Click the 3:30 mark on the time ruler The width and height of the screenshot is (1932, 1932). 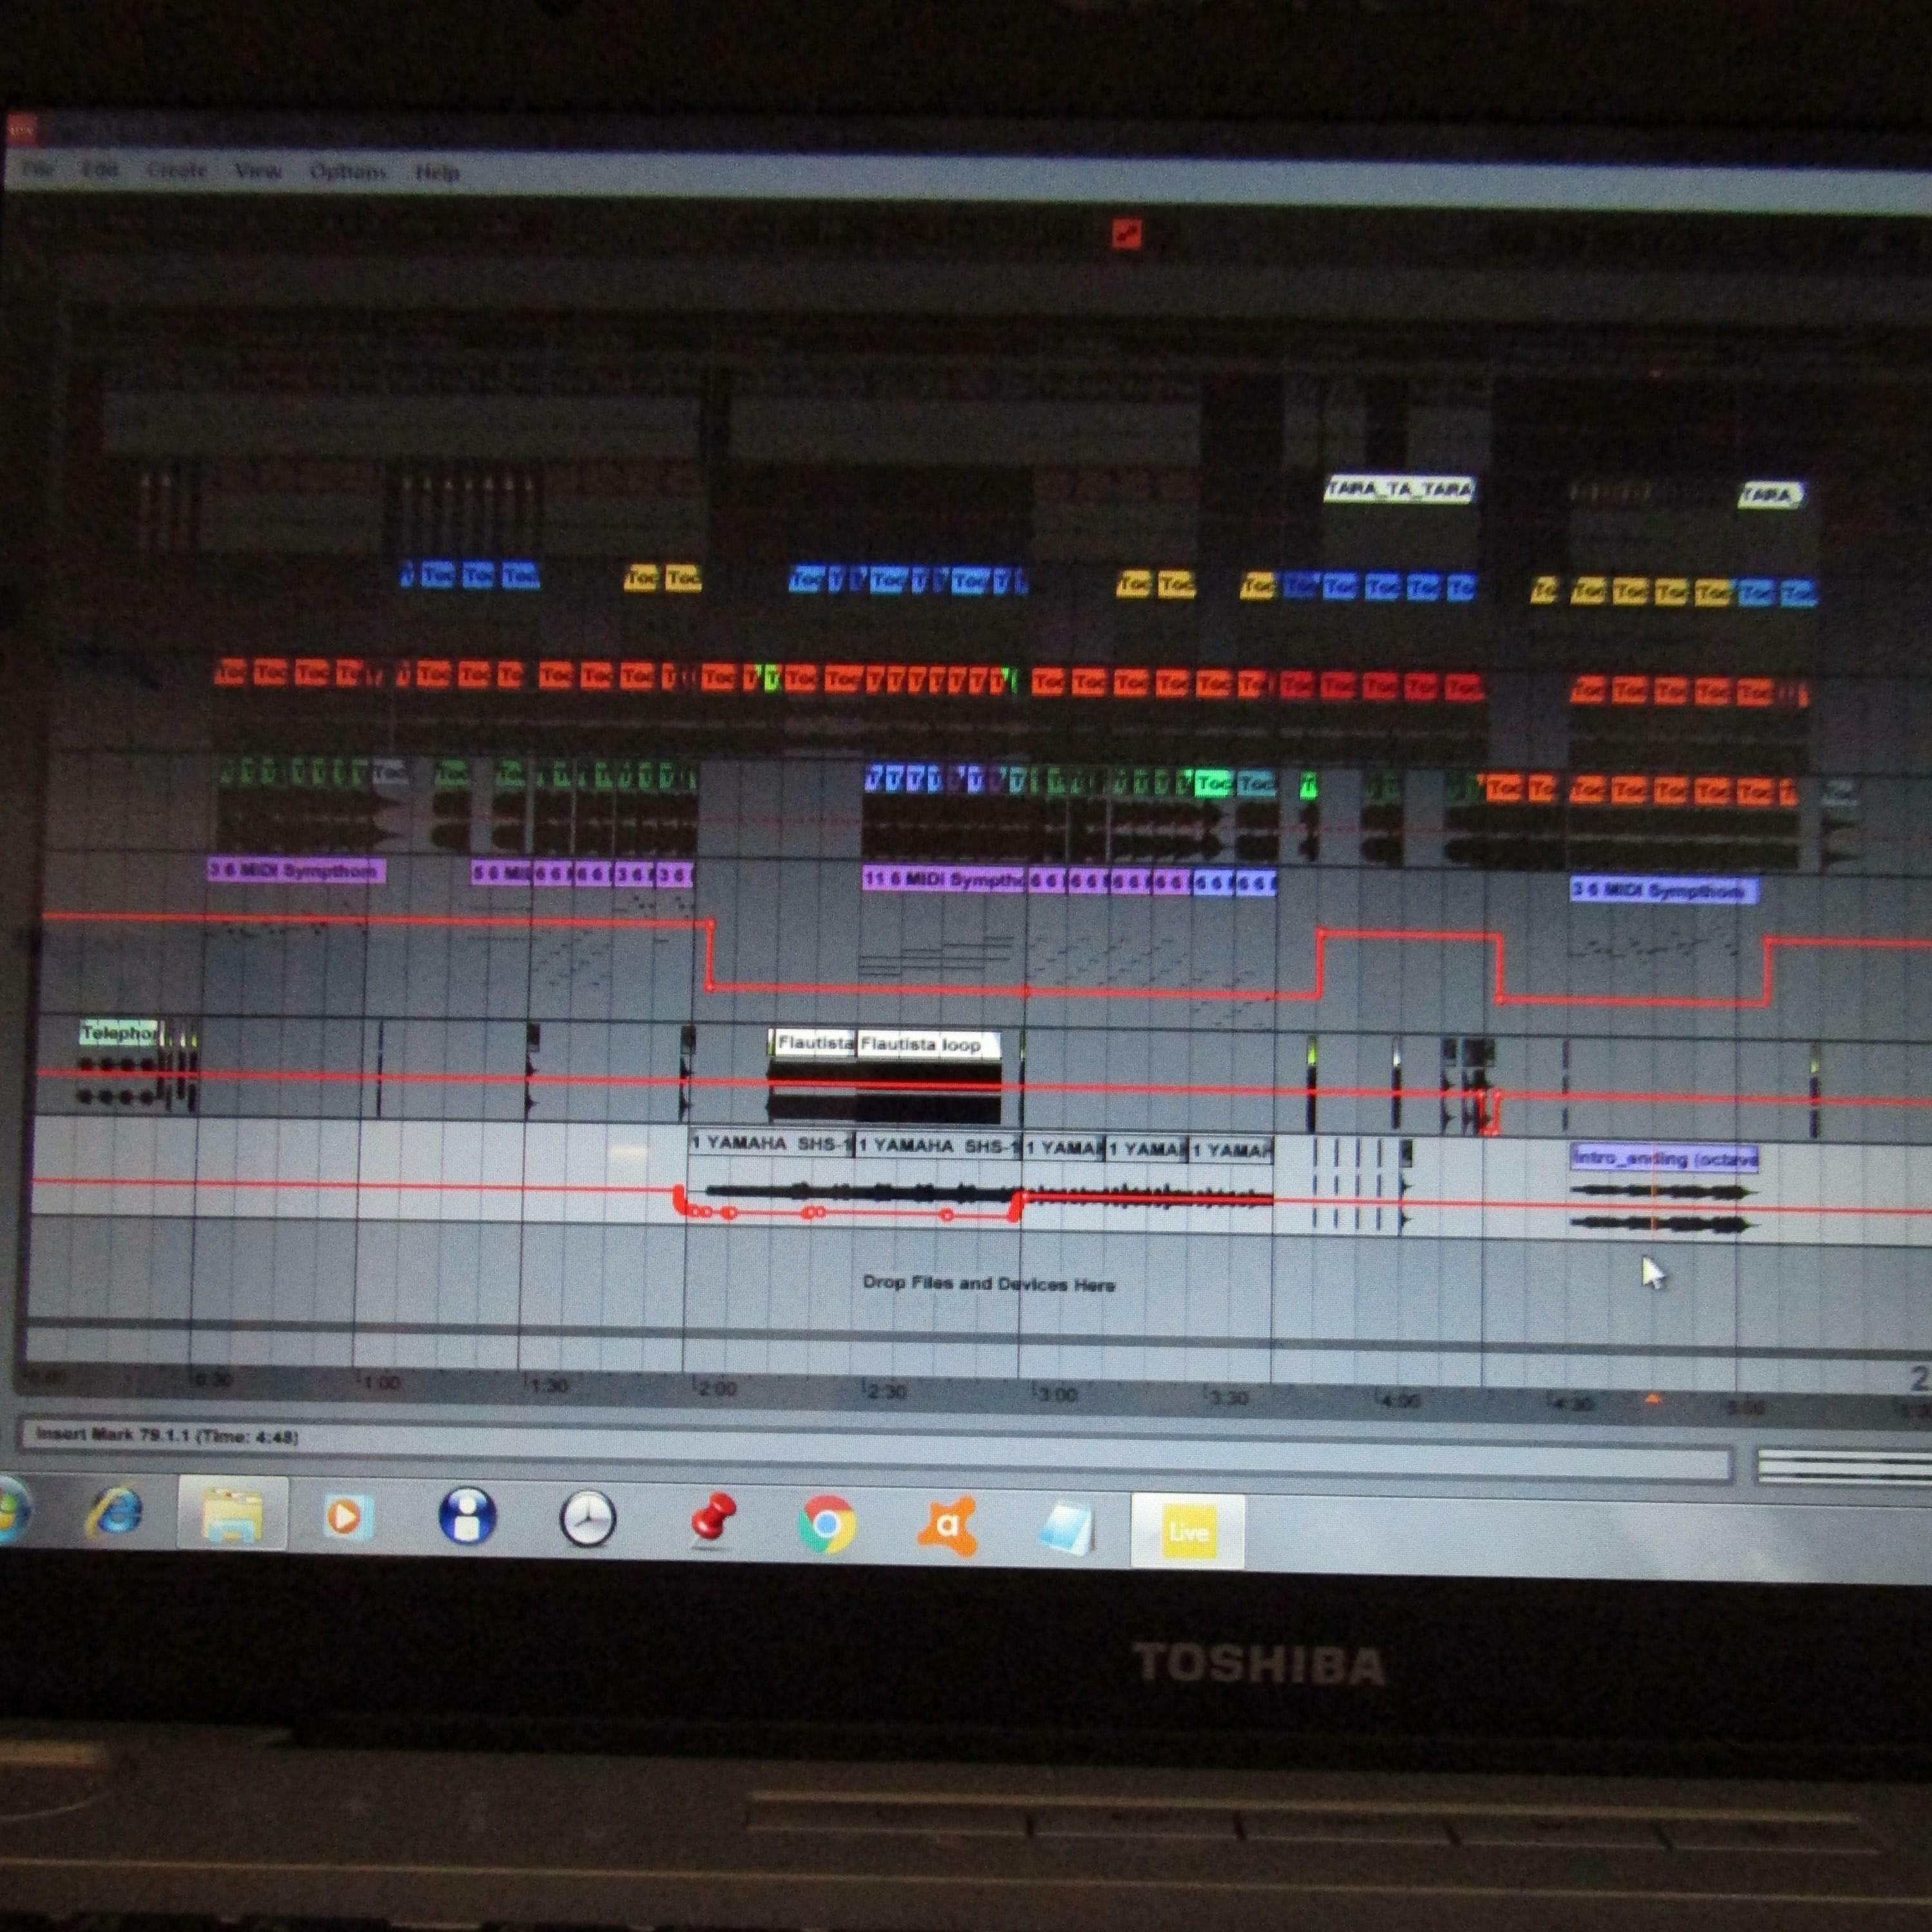1226,1397
